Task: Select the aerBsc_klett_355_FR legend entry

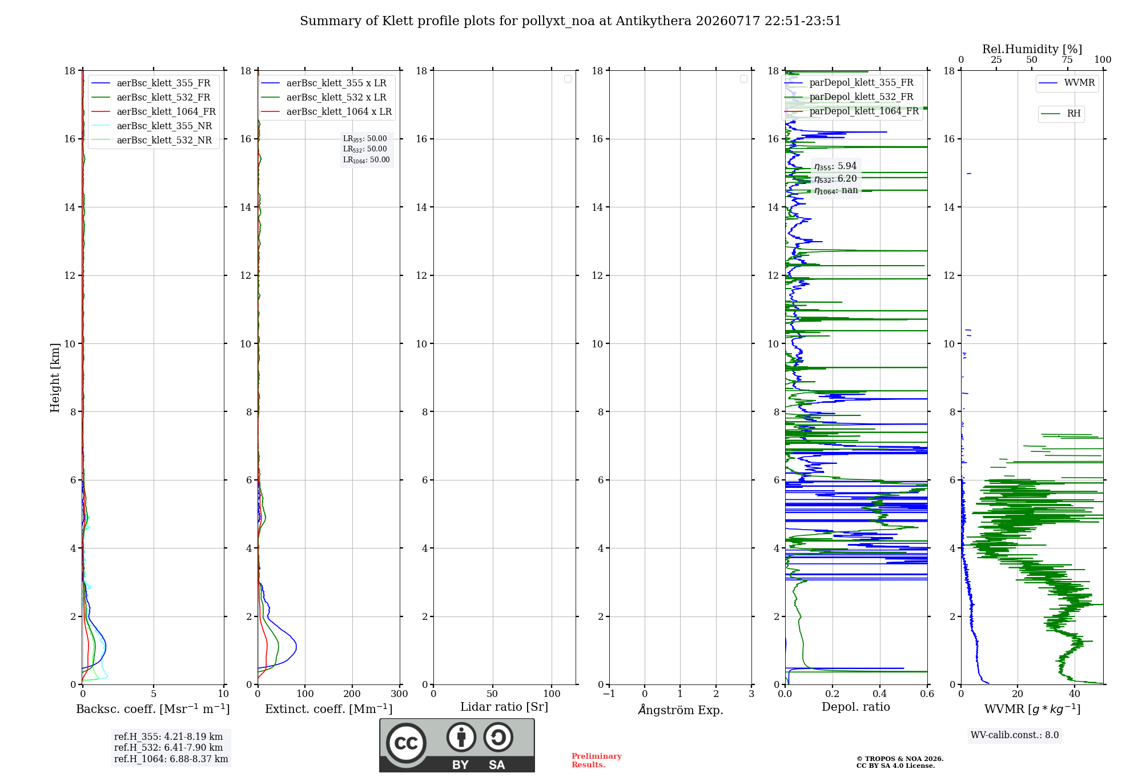Action: [151, 83]
